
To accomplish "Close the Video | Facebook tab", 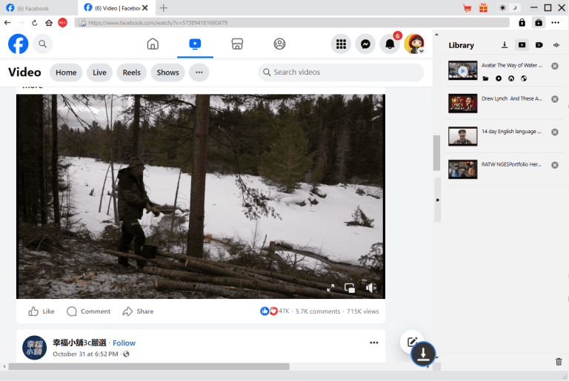I will pos(144,8).
